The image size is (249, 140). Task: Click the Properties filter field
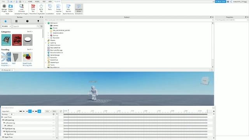coord(231,20)
